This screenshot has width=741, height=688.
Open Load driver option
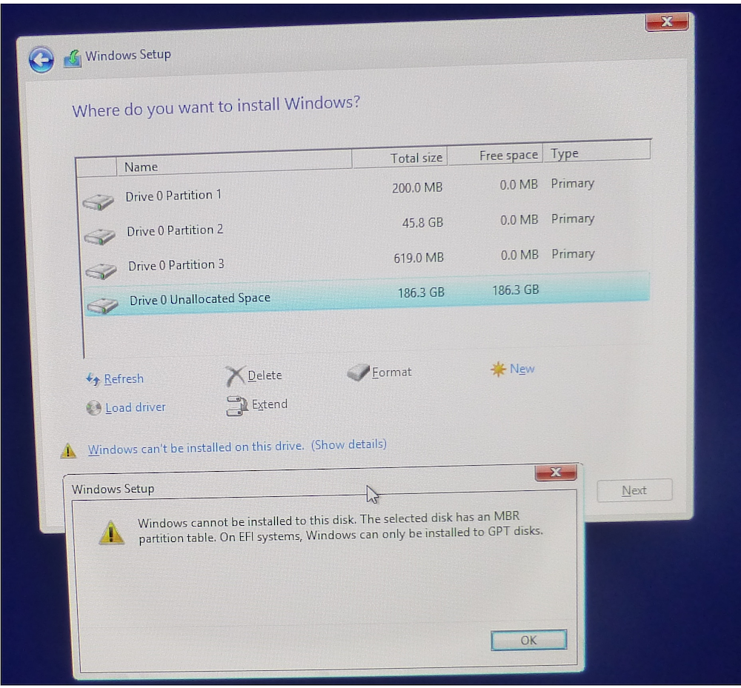point(136,407)
